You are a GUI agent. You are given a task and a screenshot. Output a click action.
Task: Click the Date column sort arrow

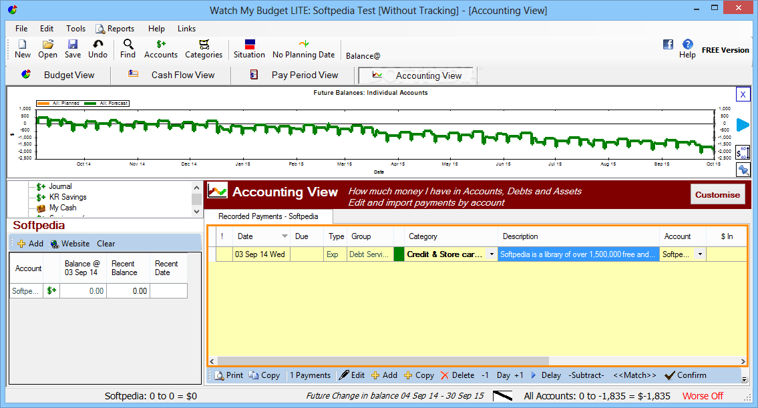tap(285, 236)
